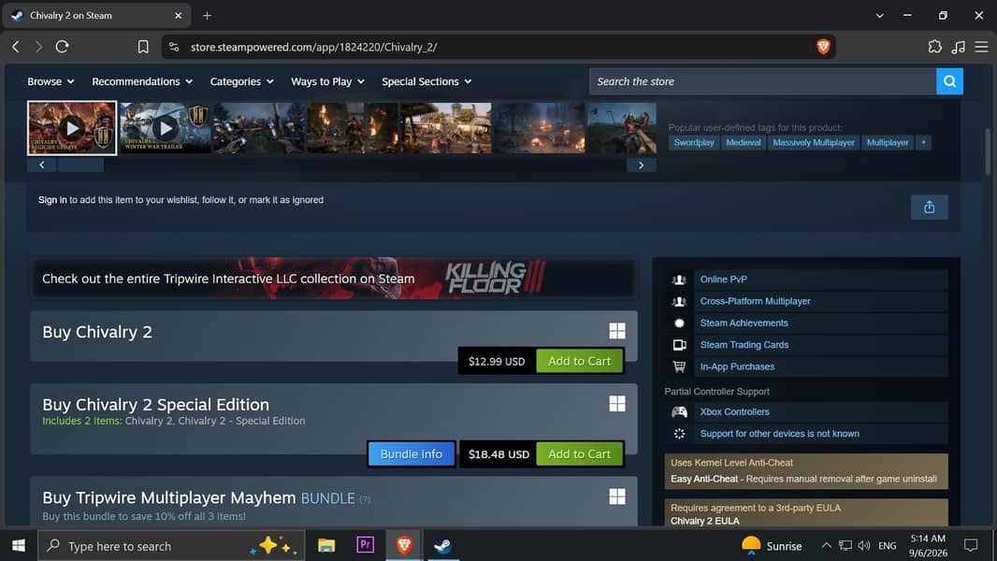This screenshot has height=561, width=997.
Task: Click the browser forward arrow
Action: (38, 47)
